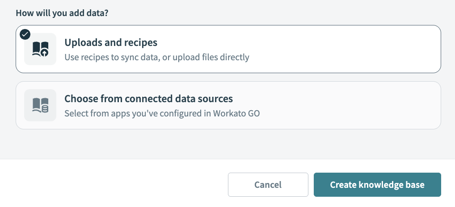Viewport: 455px width, 207px height.
Task: Click the "Choose from connected data sources" title
Action: coord(148,99)
